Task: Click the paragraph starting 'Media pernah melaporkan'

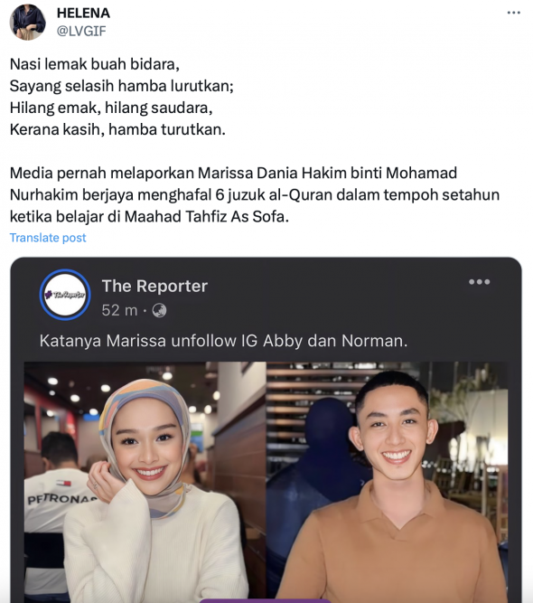Action: [255, 195]
